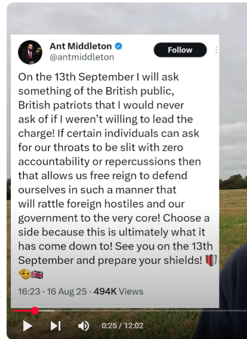Viewport: 247px width, 339px height.
Task: Seek to the grey buffered progress section
Action: [47, 311]
